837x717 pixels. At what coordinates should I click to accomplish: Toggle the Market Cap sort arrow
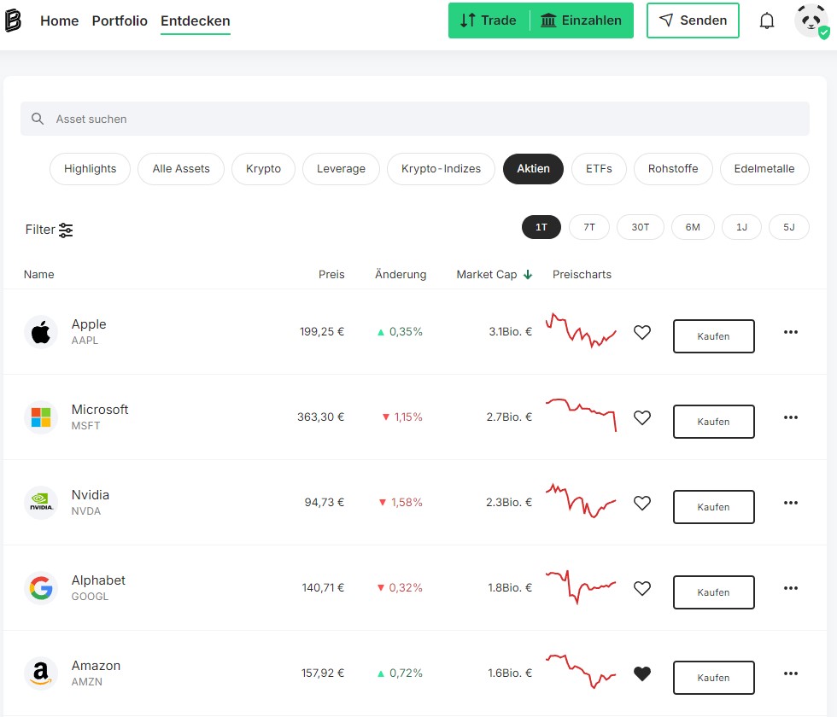click(x=528, y=274)
